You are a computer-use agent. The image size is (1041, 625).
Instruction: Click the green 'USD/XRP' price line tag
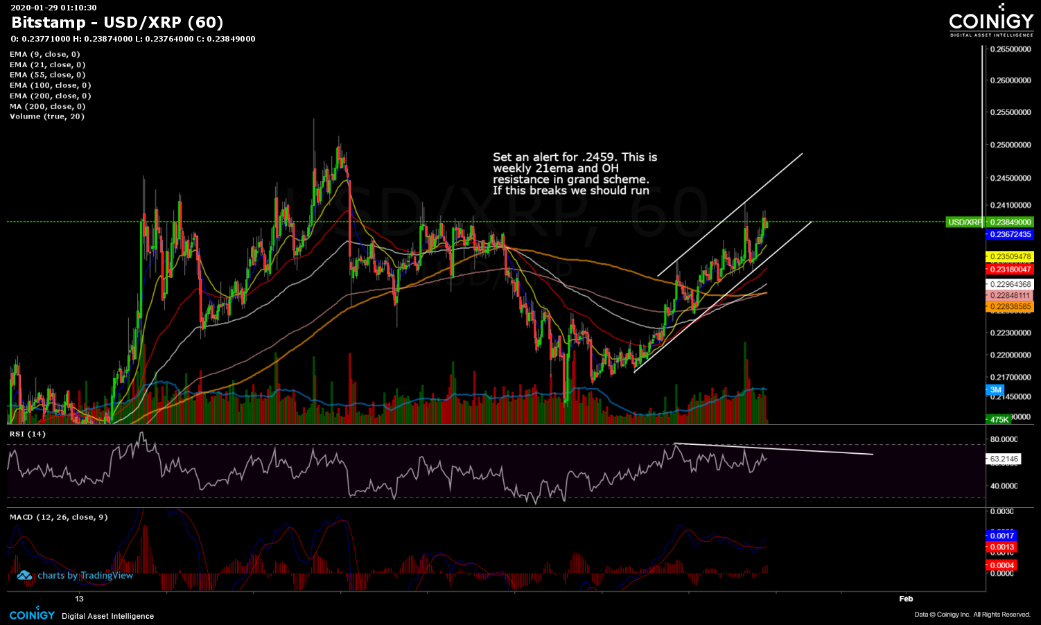coord(965,222)
